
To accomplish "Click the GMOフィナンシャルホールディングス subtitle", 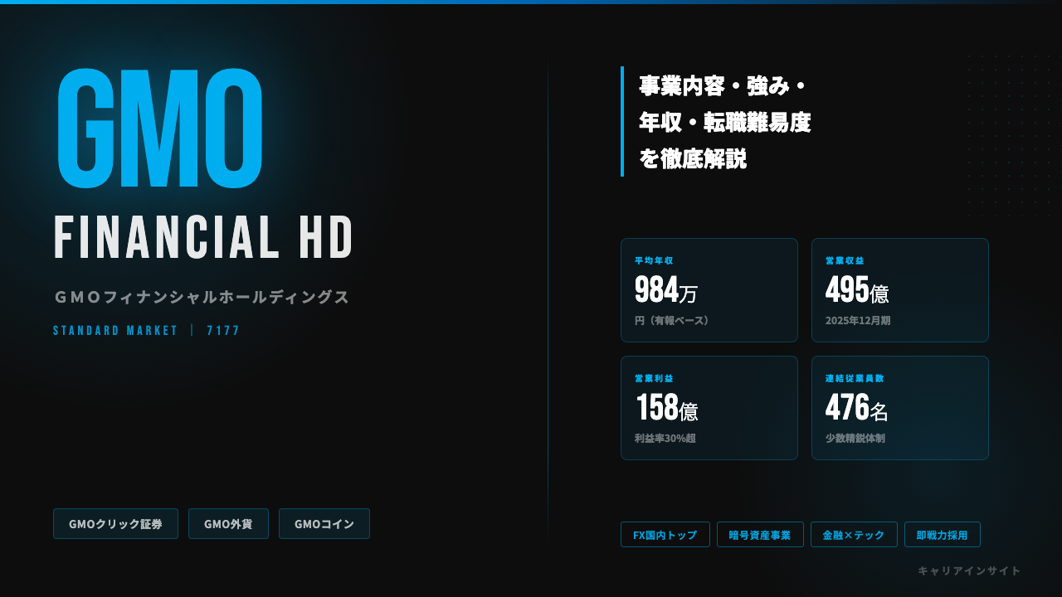I will (202, 297).
